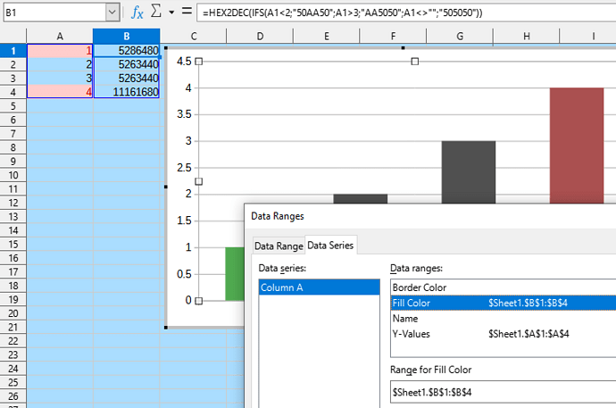Screen dimensions: 616x408
Task: Select column G header
Action: pos(460,36)
